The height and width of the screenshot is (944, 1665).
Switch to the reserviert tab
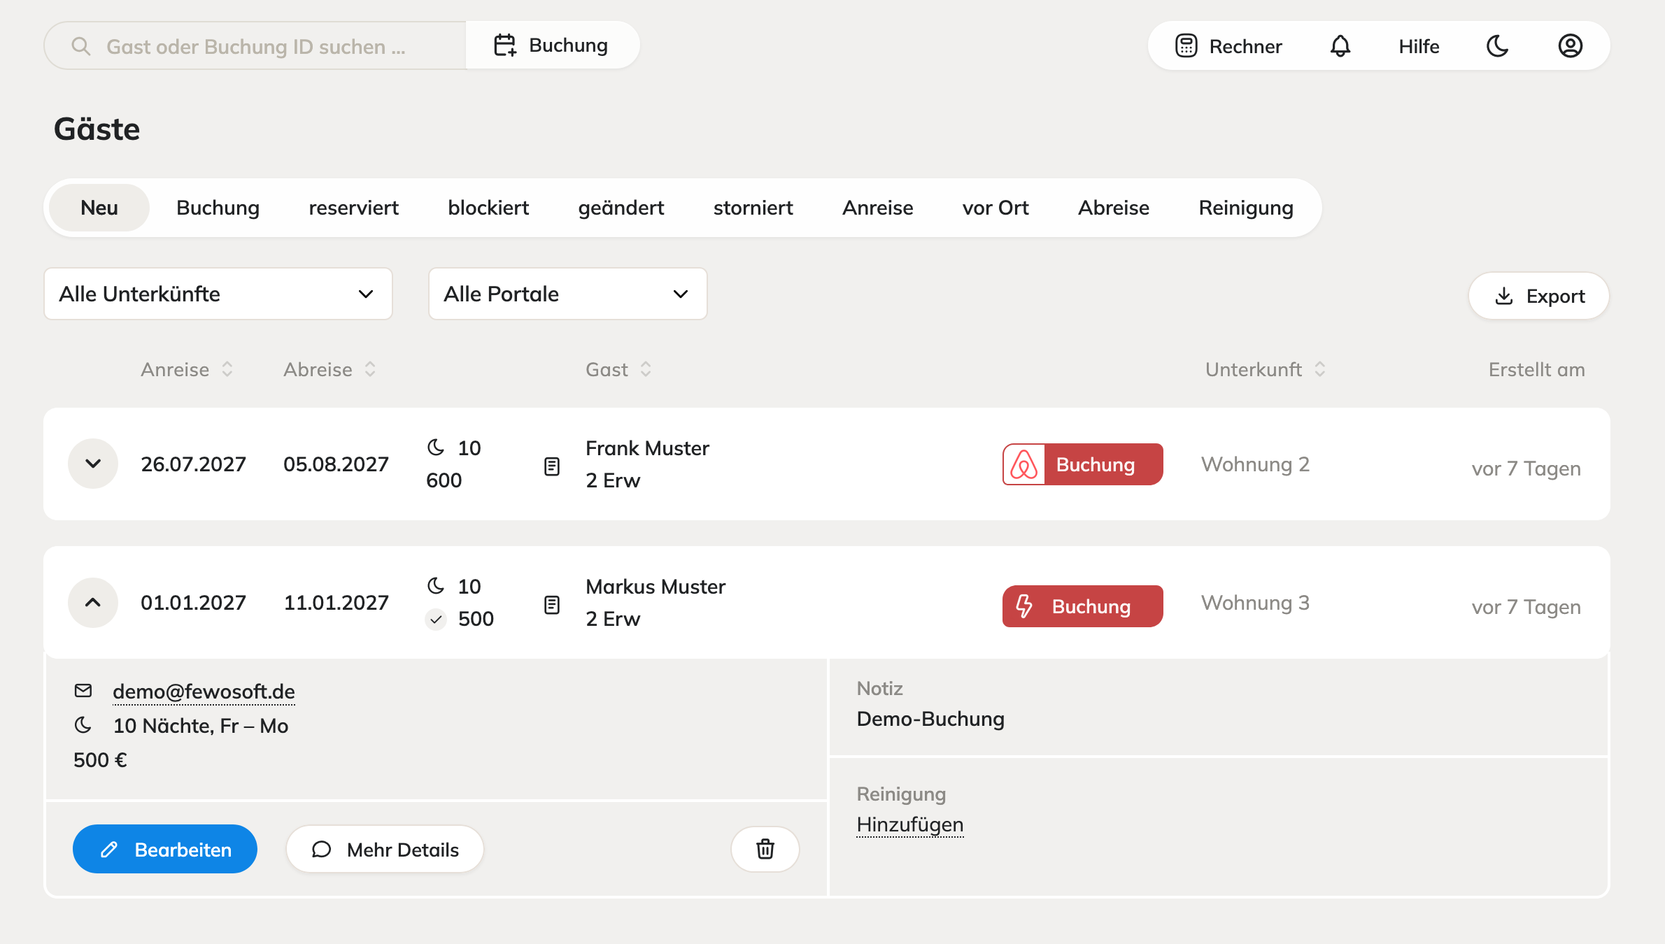pos(353,208)
